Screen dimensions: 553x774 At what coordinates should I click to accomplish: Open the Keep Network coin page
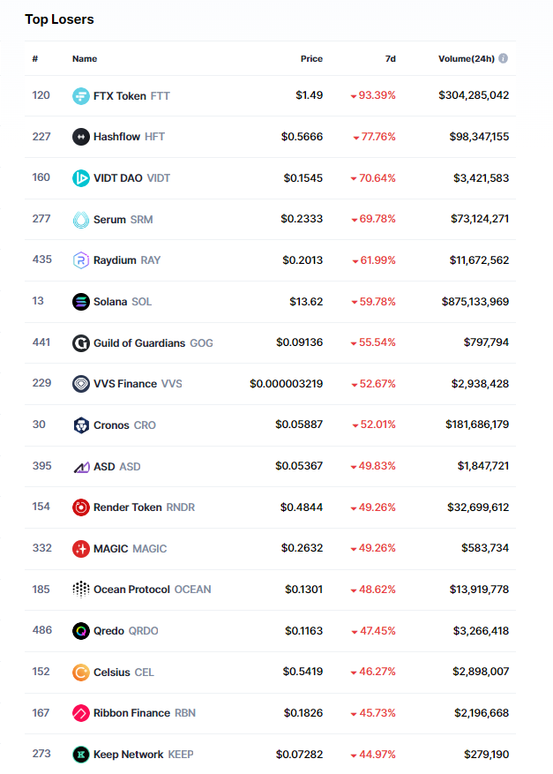tap(129, 755)
